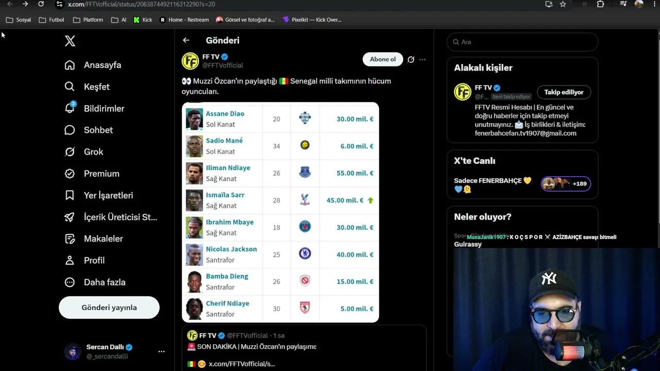Viewport: 660px width, 371px height.
Task: Click the X logo in the sidebar
Action: click(x=70, y=41)
